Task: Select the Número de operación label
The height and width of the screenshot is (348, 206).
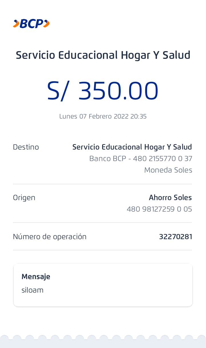Action: tap(49, 237)
